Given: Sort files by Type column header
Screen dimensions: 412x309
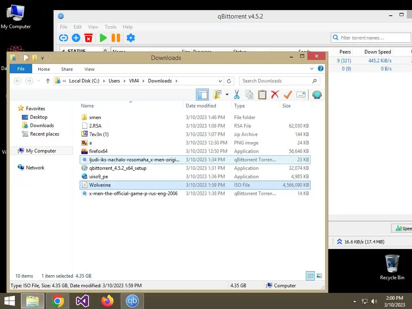Looking at the screenshot, I should tap(239, 106).
